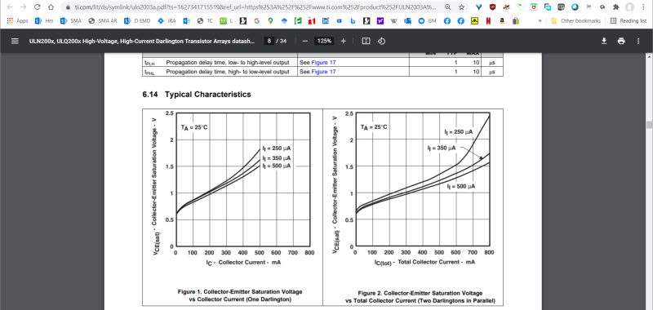The width and height of the screenshot is (653, 310).
Task: Bookmark this page with the star
Action: pyautogui.click(x=461, y=7)
